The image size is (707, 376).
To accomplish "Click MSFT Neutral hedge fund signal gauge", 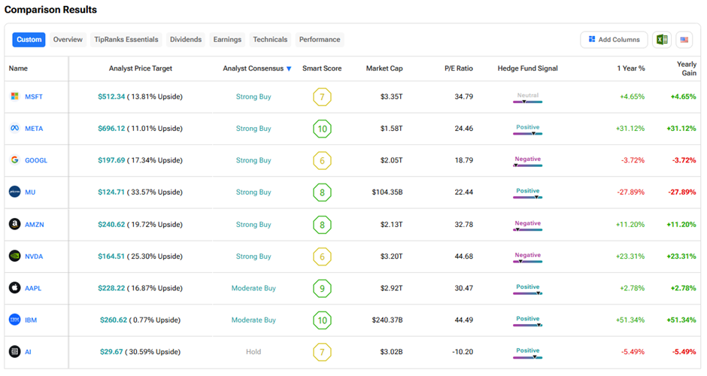I will pos(527,98).
